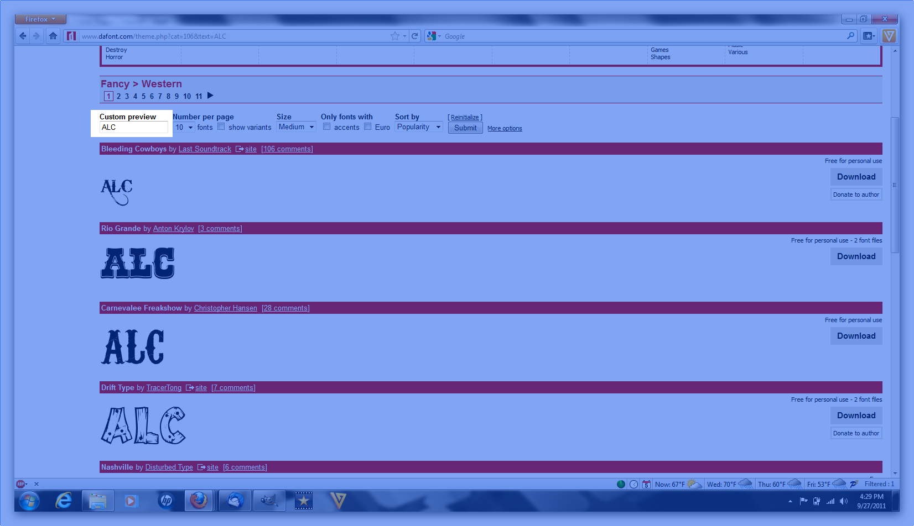Click the Reinitialize link
The image size is (914, 526).
465,117
